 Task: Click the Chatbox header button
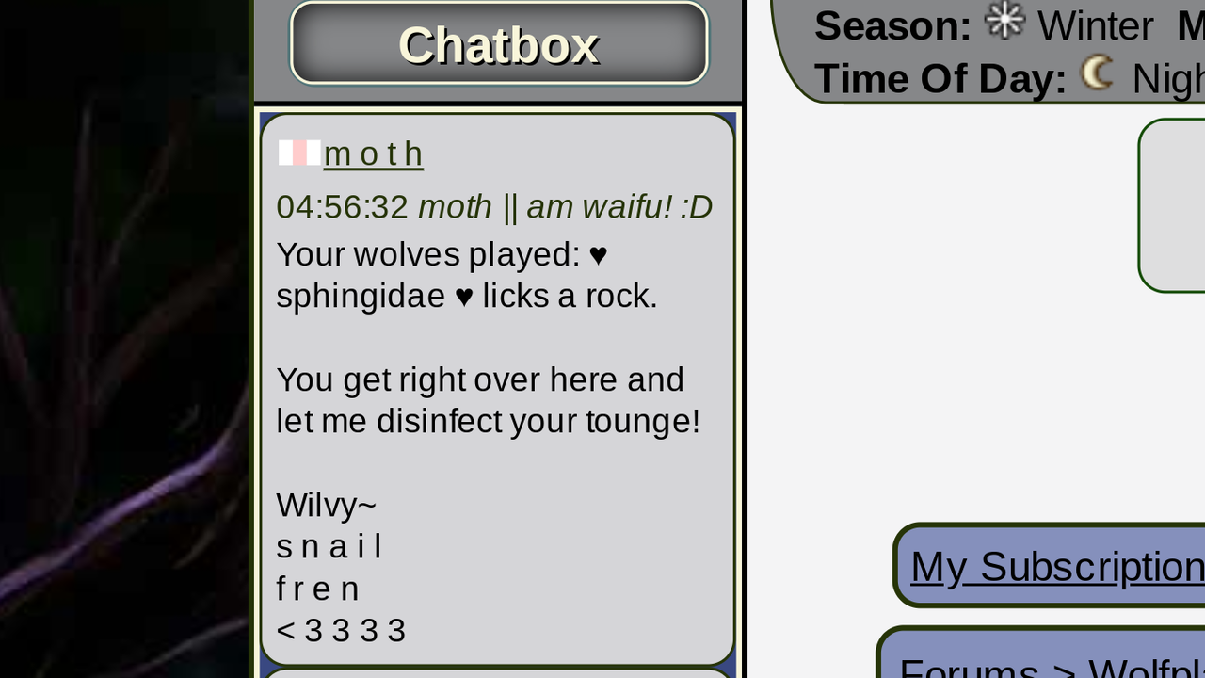499,43
